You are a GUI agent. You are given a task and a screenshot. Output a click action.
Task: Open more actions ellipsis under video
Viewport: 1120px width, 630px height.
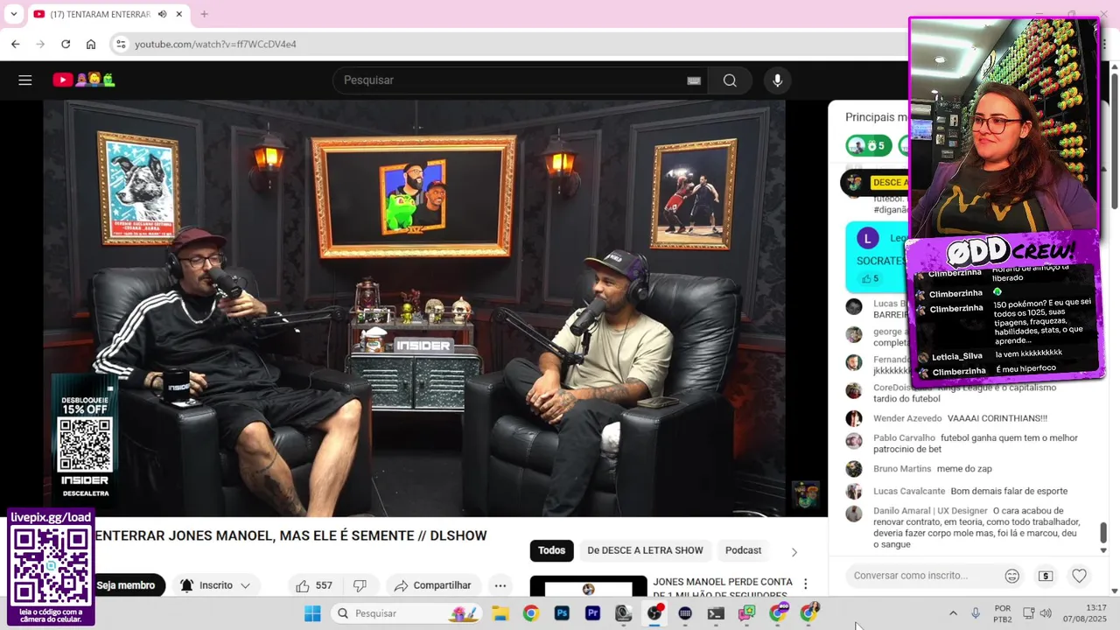tap(500, 585)
